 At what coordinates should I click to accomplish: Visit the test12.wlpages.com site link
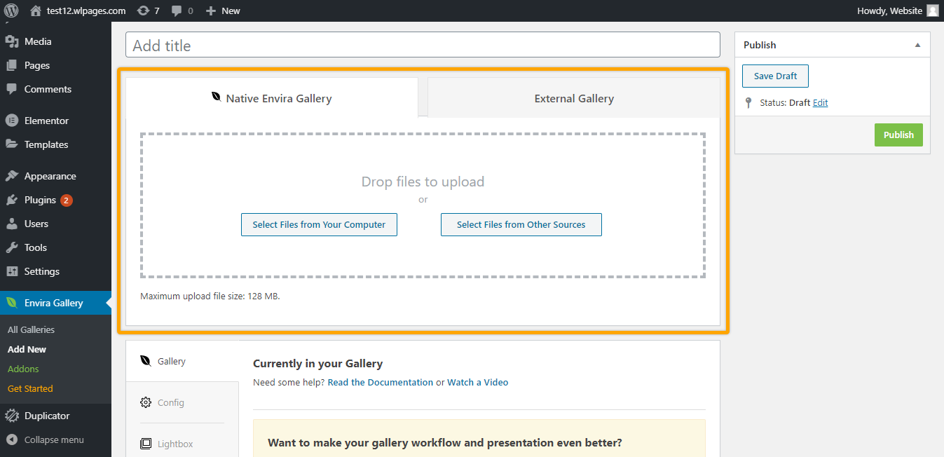(x=86, y=11)
